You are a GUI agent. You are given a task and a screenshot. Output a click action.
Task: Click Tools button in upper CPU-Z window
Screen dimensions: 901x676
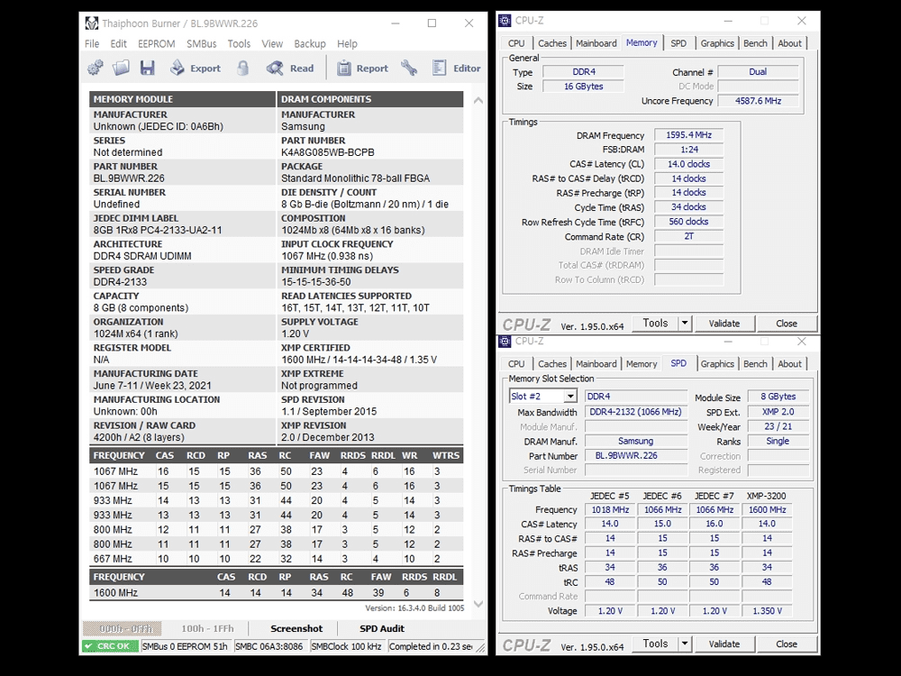pyautogui.click(x=655, y=323)
